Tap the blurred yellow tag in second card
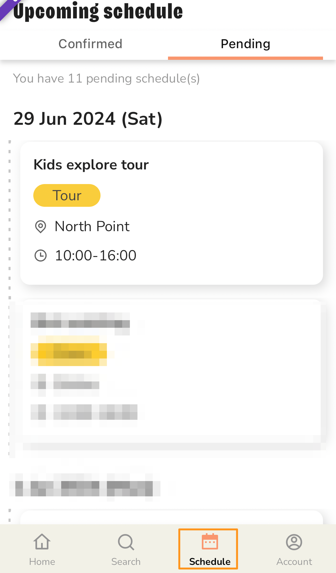 click(x=69, y=351)
